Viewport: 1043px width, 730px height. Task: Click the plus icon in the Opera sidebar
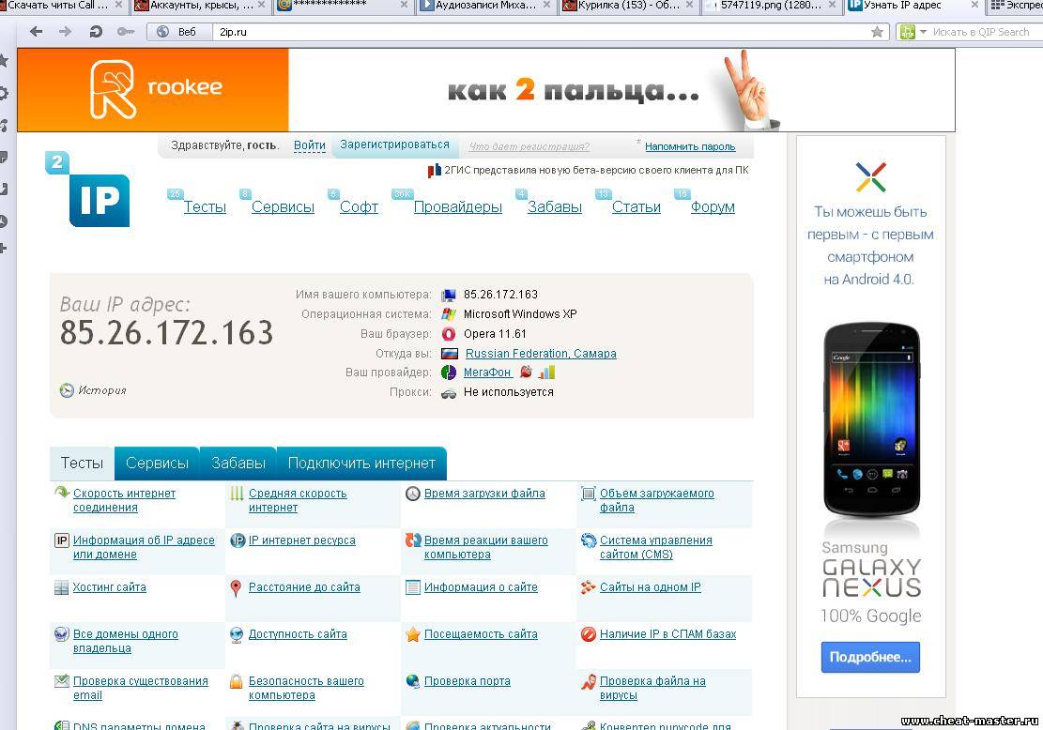pyautogui.click(x=4, y=249)
